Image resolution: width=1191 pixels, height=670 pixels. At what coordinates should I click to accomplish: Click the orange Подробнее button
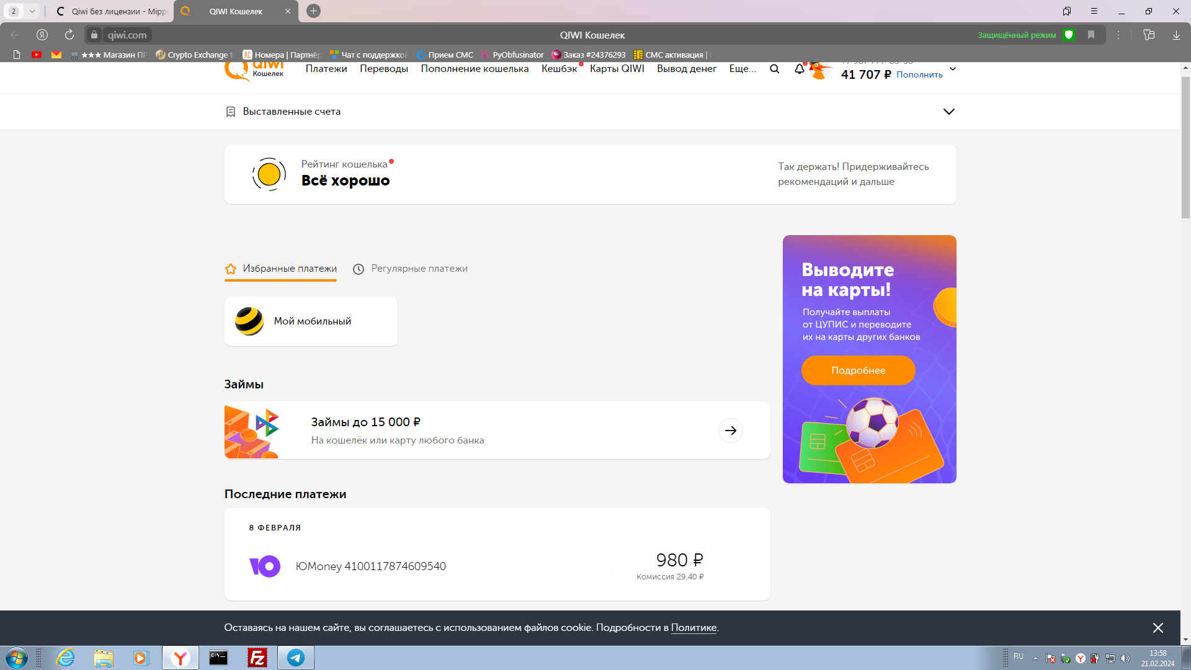(x=858, y=370)
